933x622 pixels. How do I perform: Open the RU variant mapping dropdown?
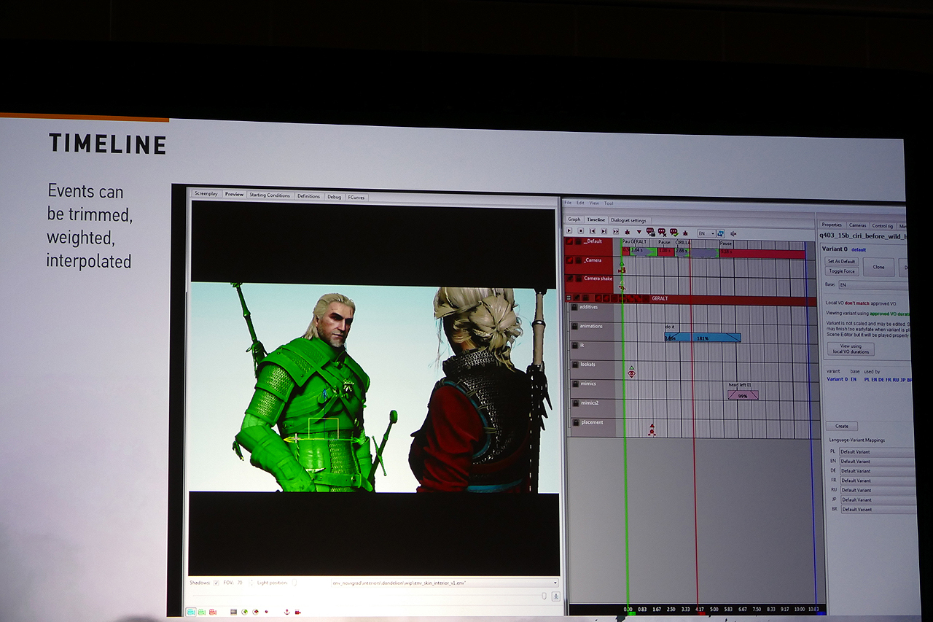877,490
